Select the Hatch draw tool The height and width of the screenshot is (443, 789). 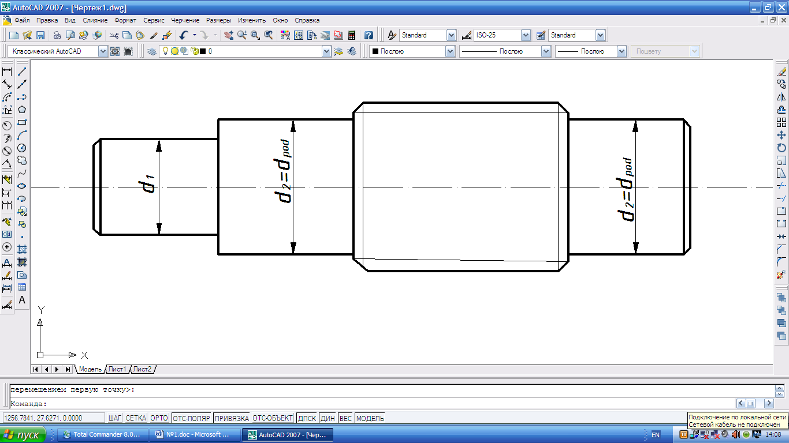pos(22,249)
